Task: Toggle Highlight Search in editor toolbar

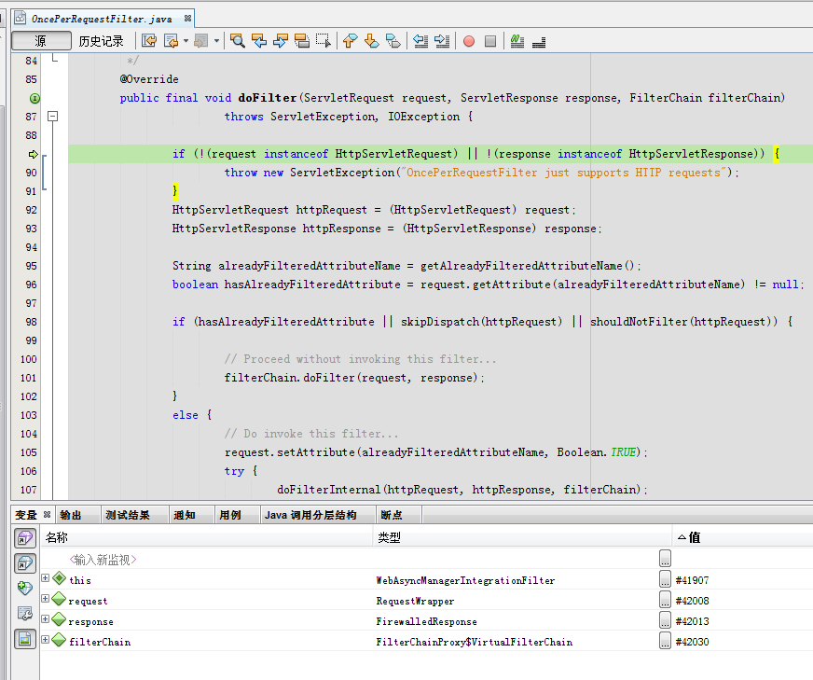Action: [x=302, y=41]
